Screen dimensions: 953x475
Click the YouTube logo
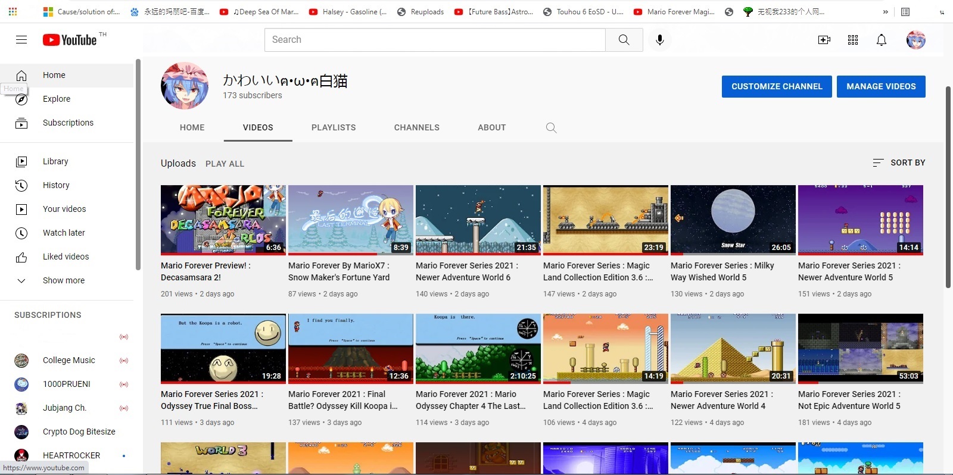tap(70, 40)
